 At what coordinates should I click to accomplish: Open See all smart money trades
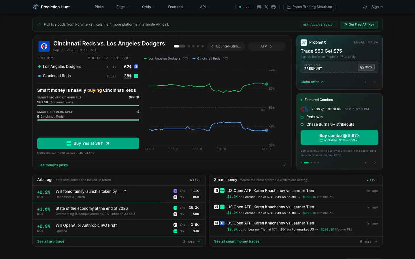(237, 241)
